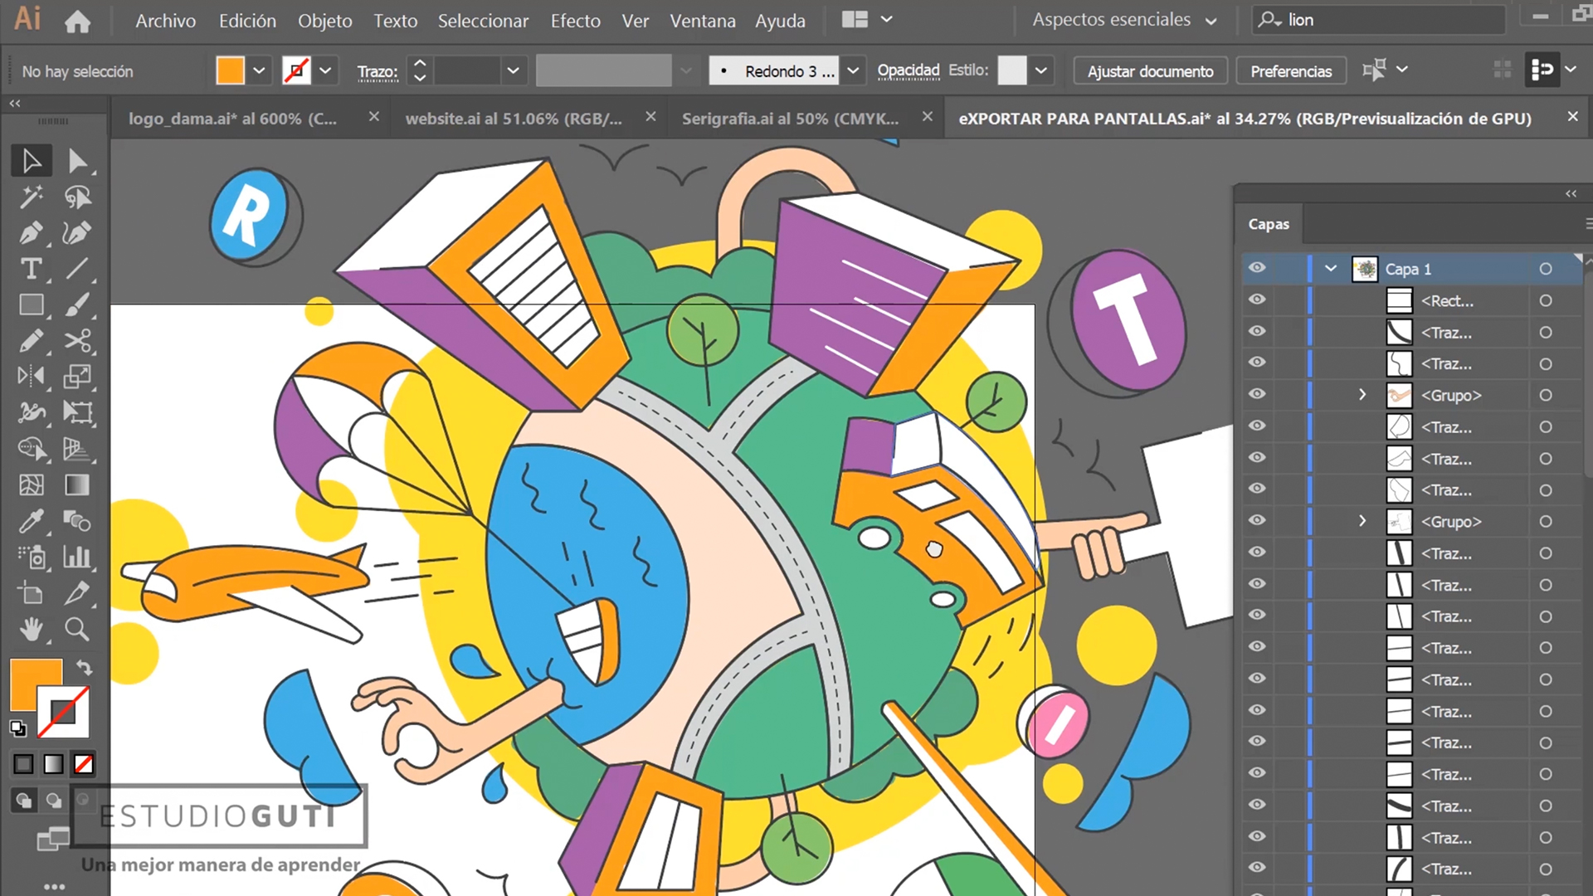
Task: Select the Reflect tool
Action: [x=32, y=377]
